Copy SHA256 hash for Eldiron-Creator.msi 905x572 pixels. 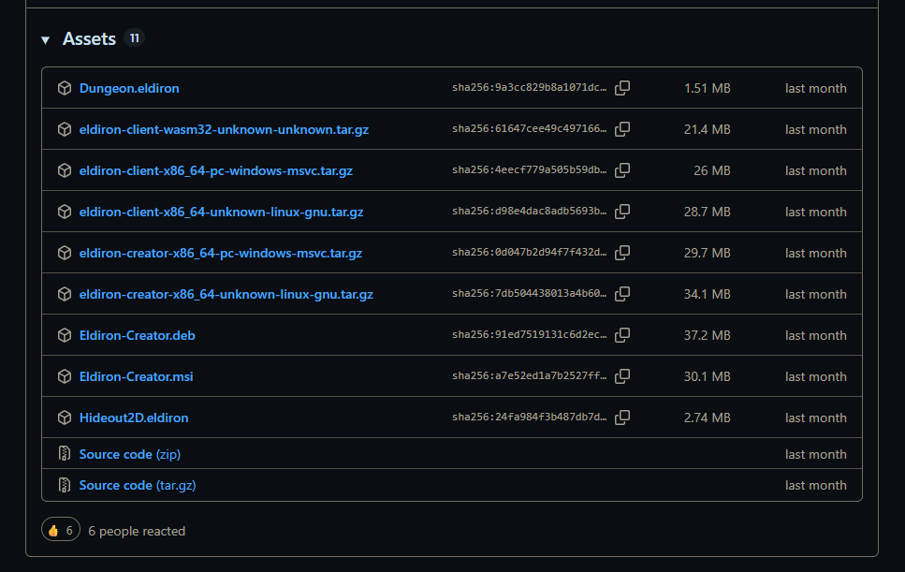[622, 376]
